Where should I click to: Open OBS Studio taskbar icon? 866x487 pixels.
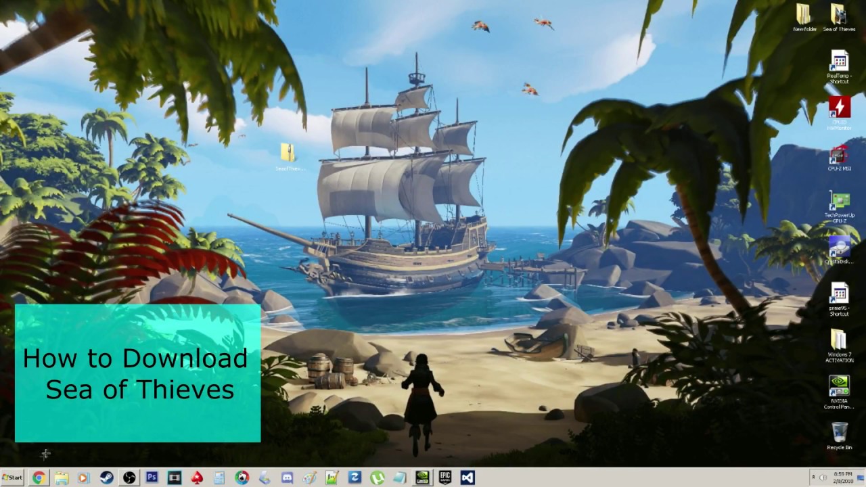tap(129, 478)
